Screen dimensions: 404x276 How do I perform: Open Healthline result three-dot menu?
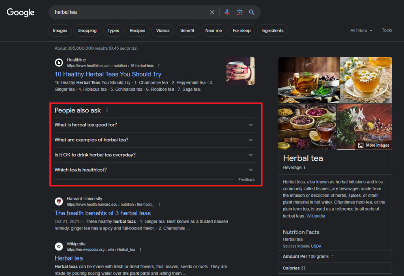click(x=159, y=66)
